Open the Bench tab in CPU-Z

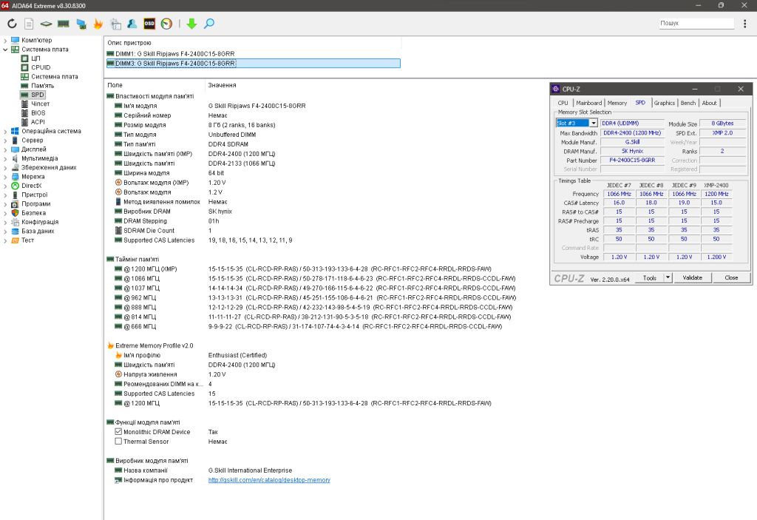click(688, 103)
